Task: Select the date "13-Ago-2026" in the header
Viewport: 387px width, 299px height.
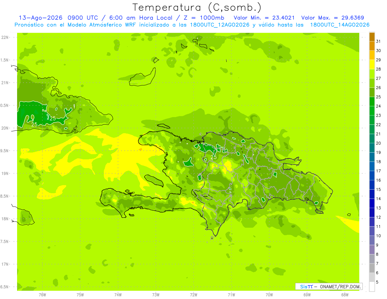Action: point(41,18)
